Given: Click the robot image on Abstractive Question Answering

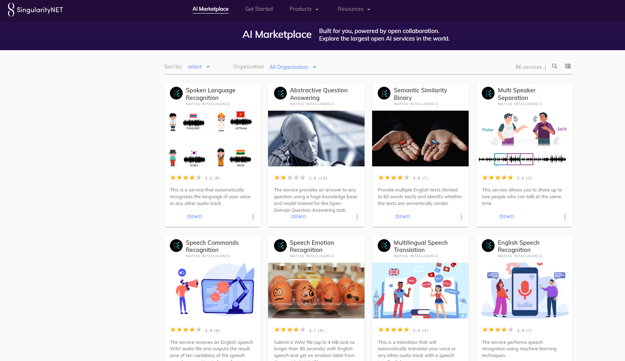Looking at the screenshot, I should click(316, 139).
